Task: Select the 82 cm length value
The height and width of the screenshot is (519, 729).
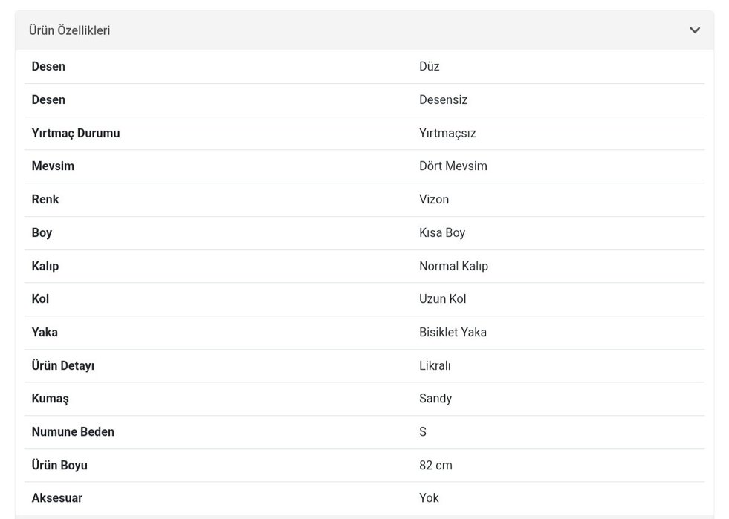Action: [x=435, y=465]
